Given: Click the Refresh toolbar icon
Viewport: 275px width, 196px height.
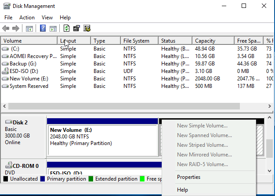Looking at the screenshot, I should 66,28.
